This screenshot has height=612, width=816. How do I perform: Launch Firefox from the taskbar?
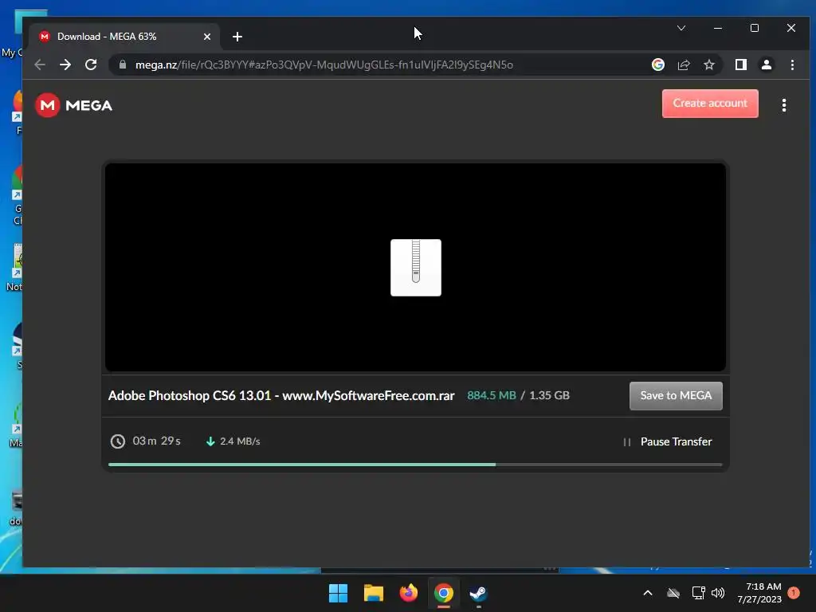(409, 593)
